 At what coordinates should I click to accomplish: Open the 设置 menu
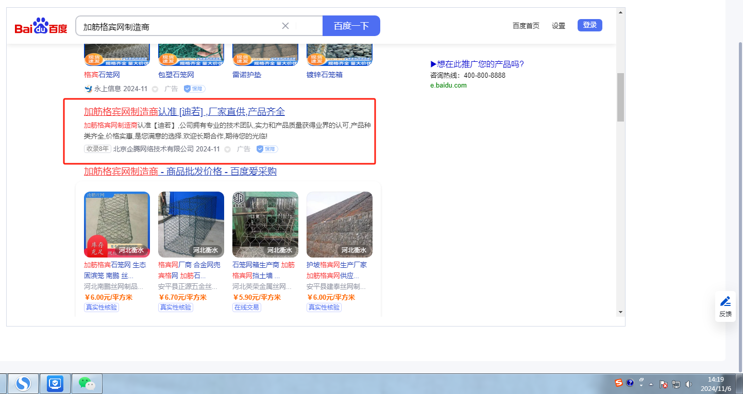point(559,26)
